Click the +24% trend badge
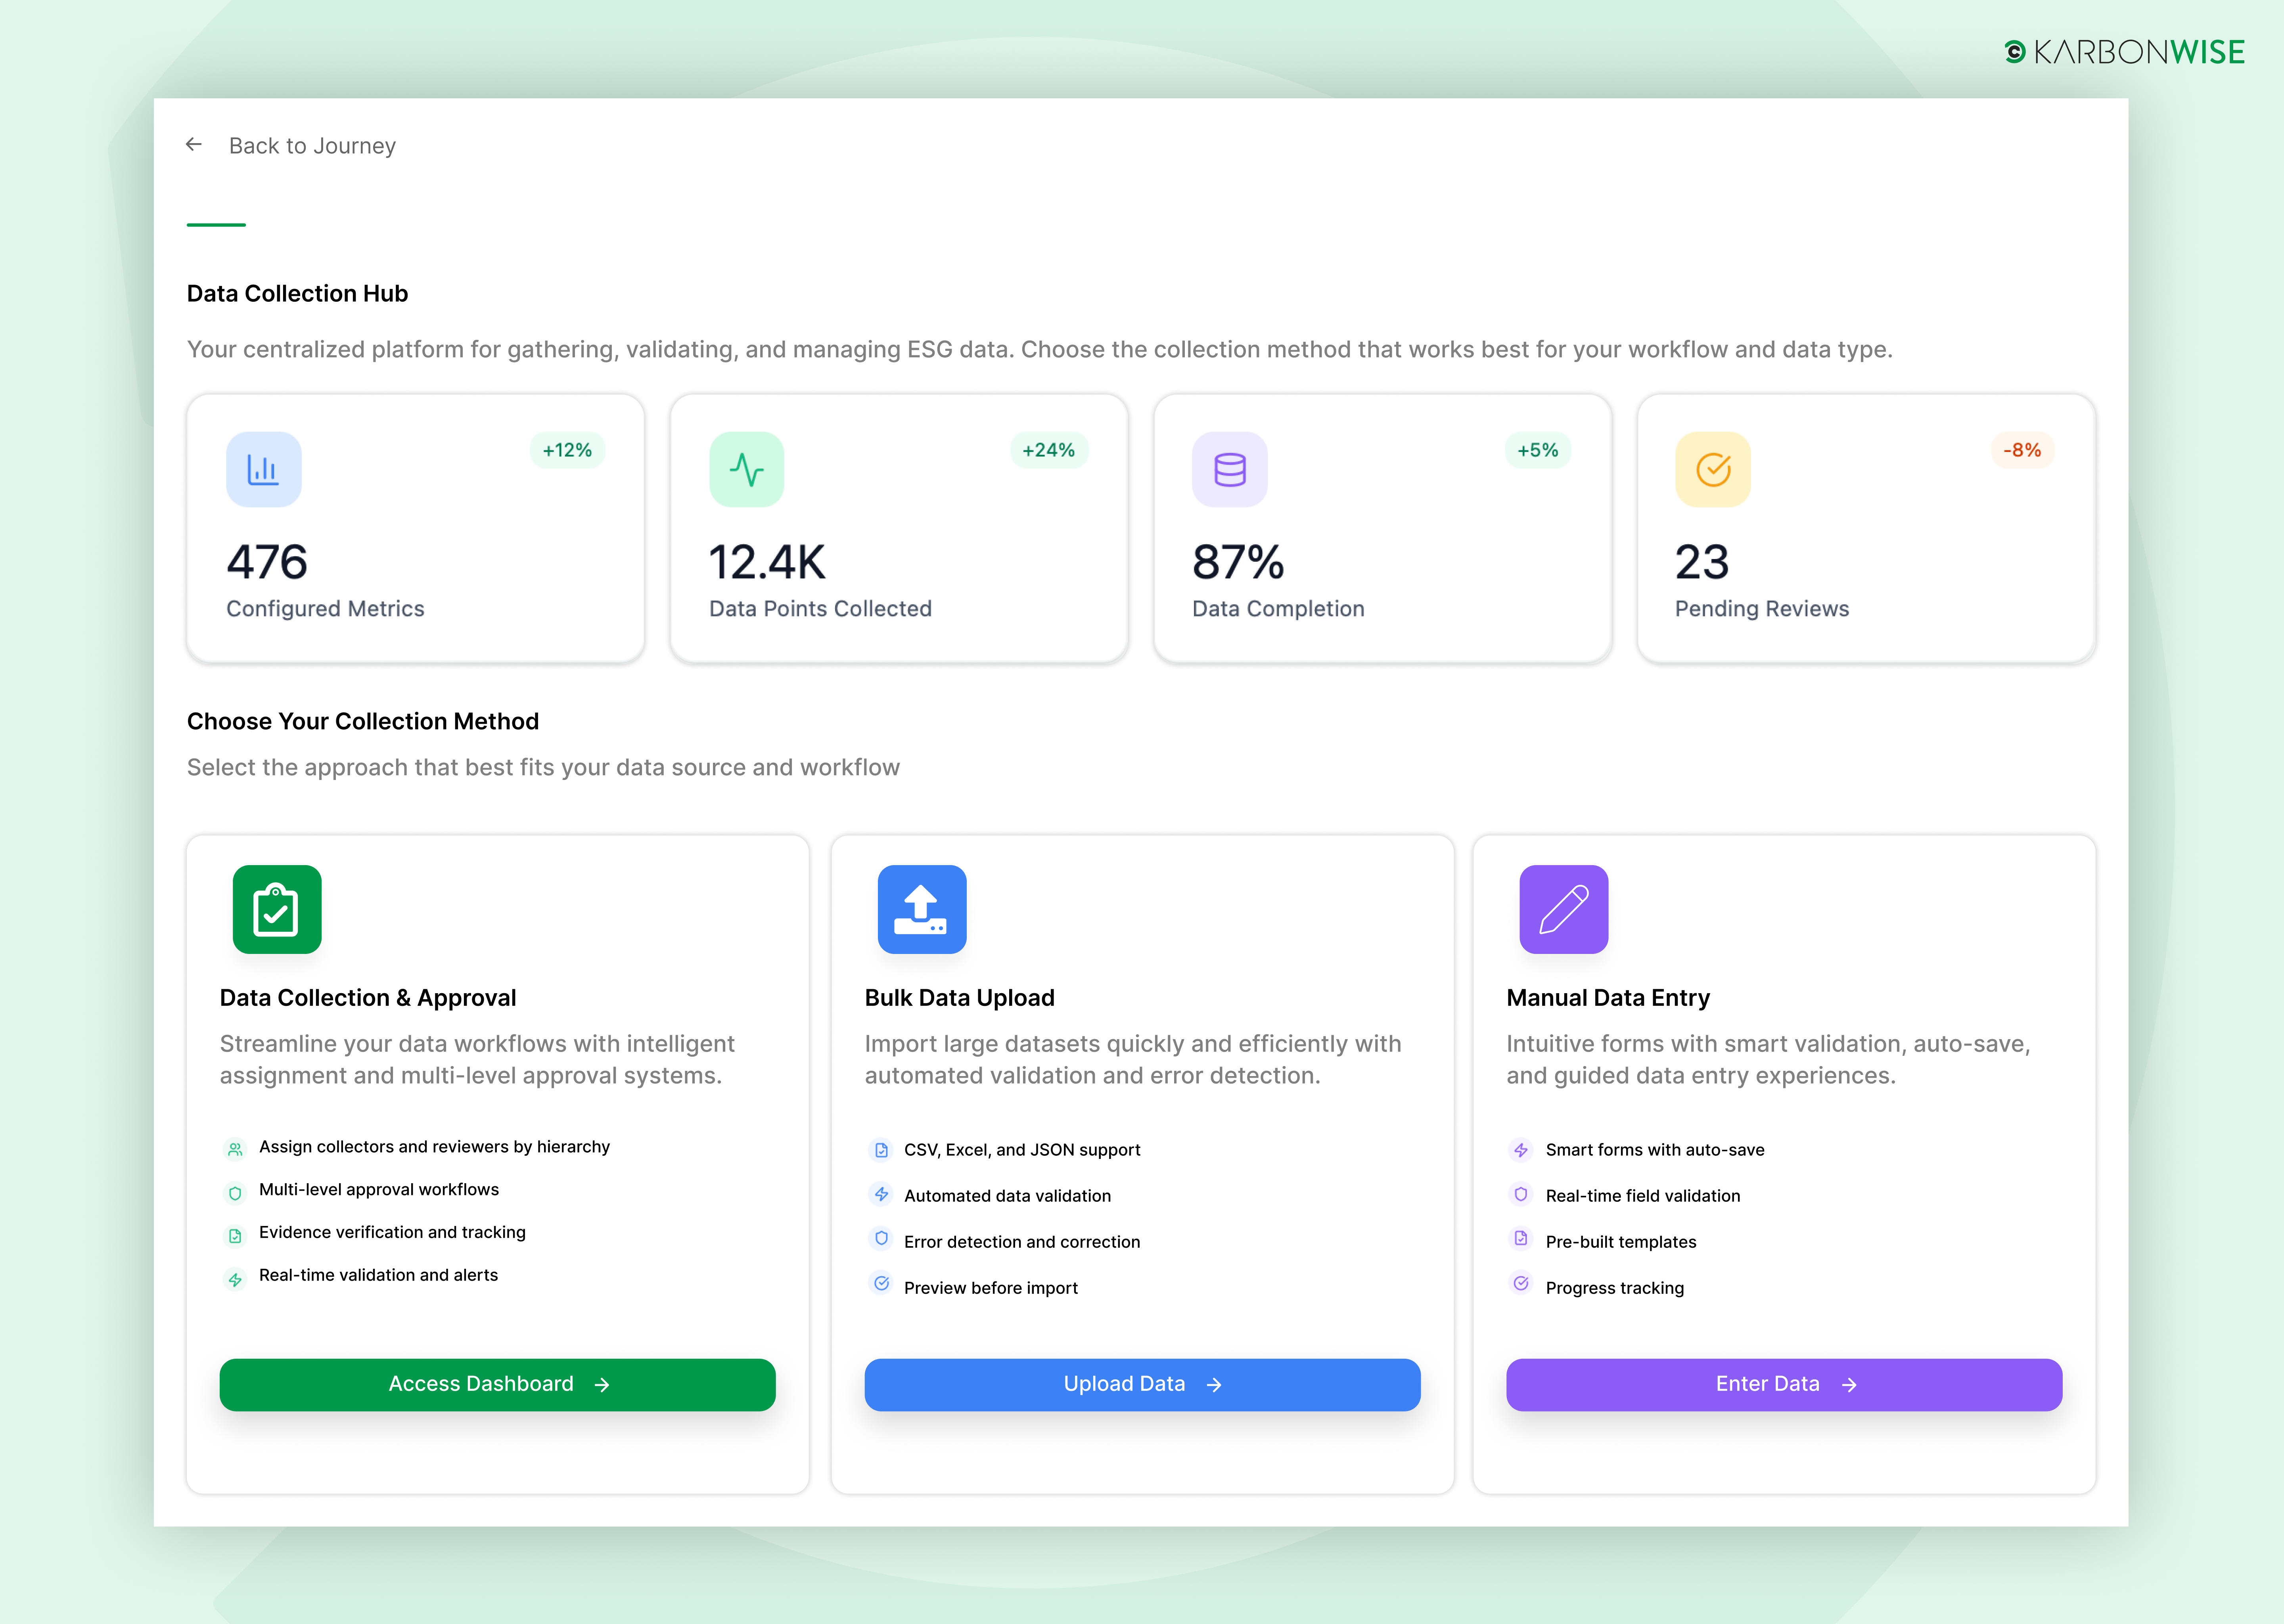The height and width of the screenshot is (1624, 2284). (x=1048, y=450)
